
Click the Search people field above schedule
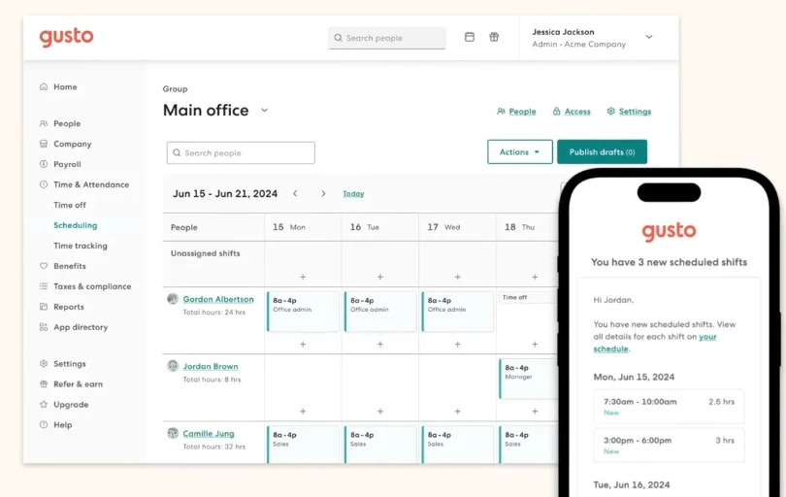pyautogui.click(x=241, y=153)
